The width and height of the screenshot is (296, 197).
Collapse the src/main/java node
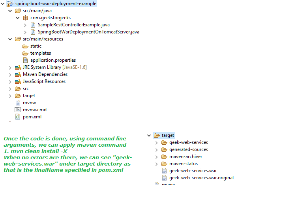coord(10,11)
